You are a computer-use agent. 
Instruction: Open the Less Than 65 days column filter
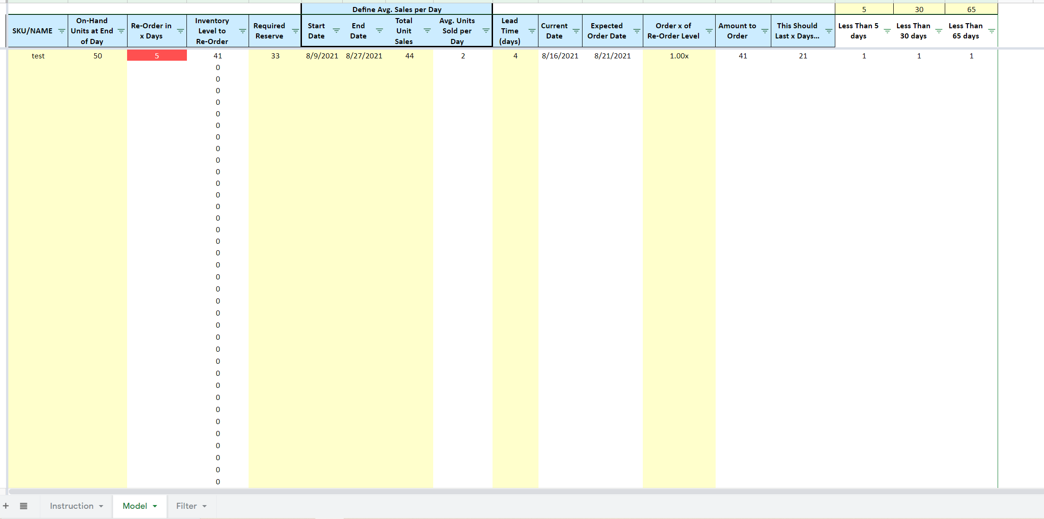[x=992, y=31]
